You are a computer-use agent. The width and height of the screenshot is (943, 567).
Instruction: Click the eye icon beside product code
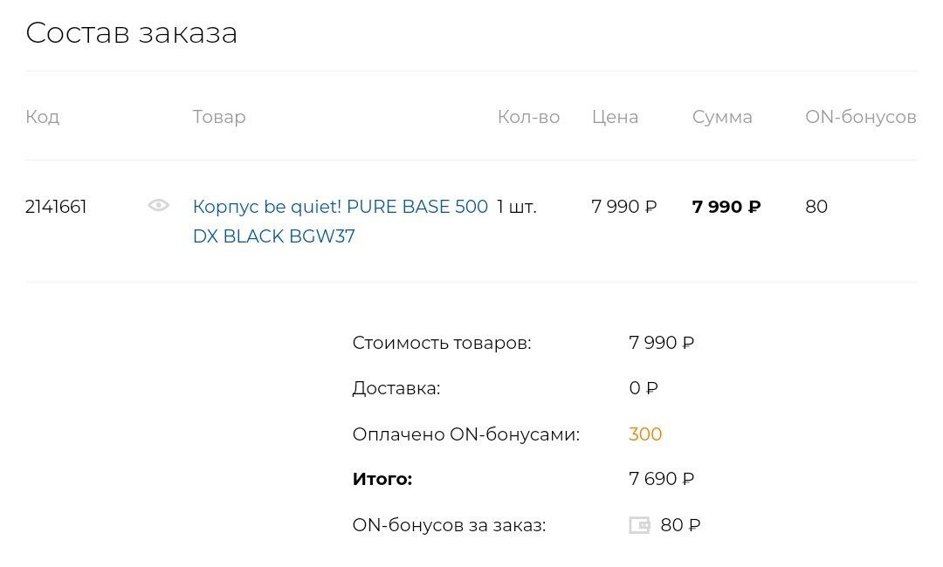pos(158,206)
